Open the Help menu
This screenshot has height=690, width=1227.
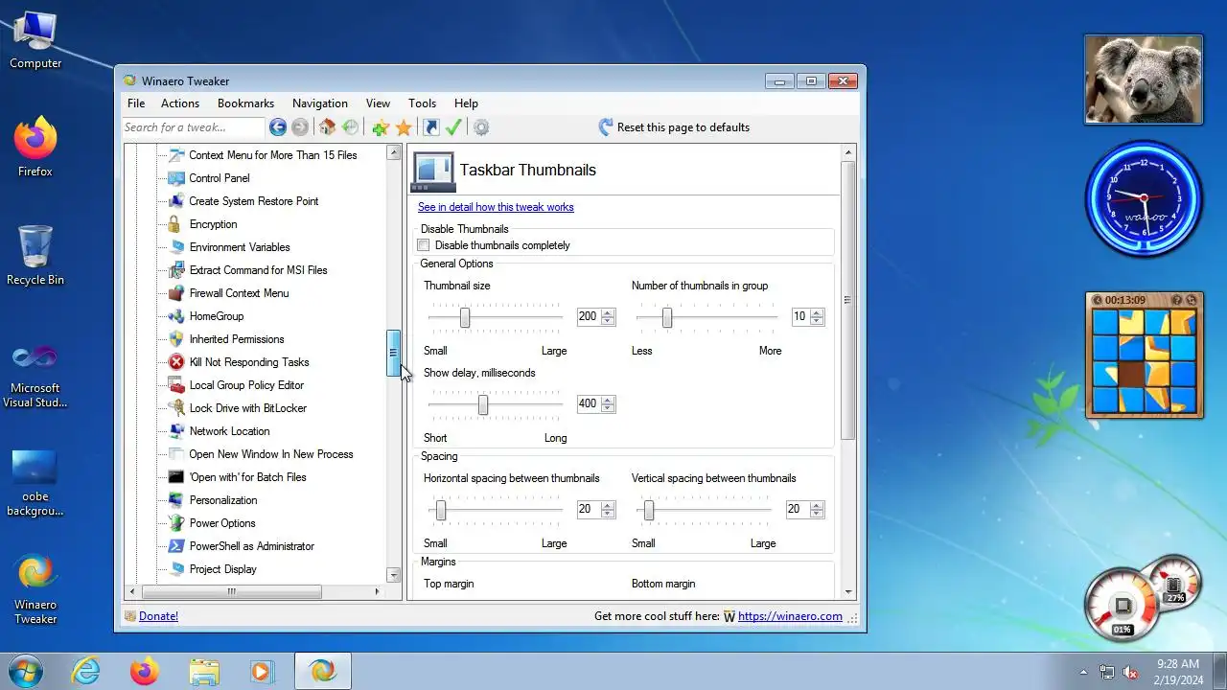pyautogui.click(x=466, y=103)
